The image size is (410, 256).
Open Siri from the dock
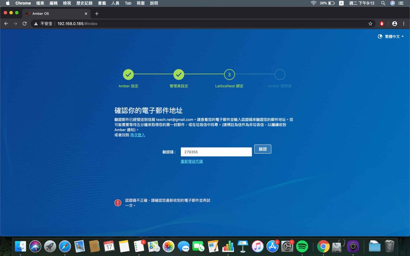coord(35,246)
